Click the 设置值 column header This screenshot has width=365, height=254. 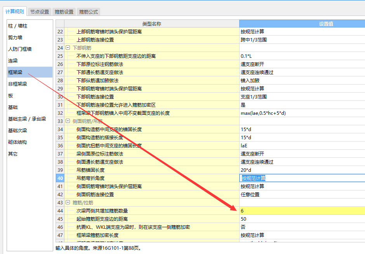[302, 24]
